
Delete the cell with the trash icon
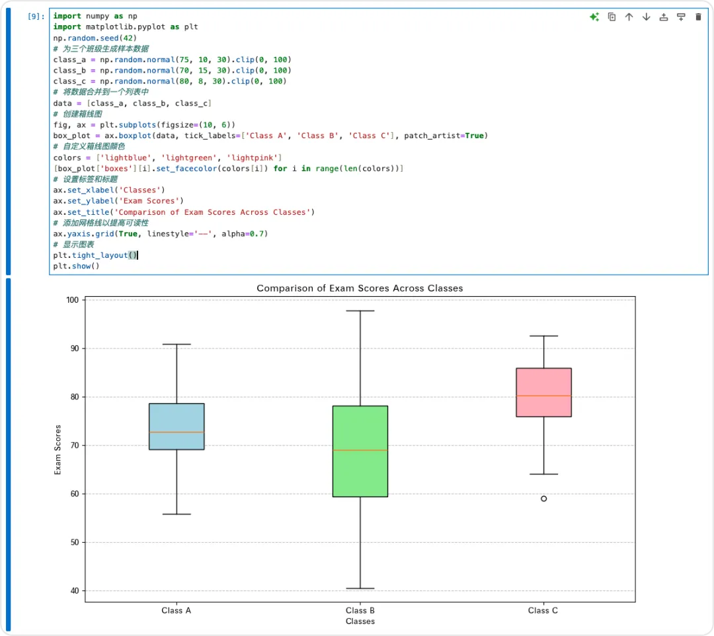tap(699, 17)
